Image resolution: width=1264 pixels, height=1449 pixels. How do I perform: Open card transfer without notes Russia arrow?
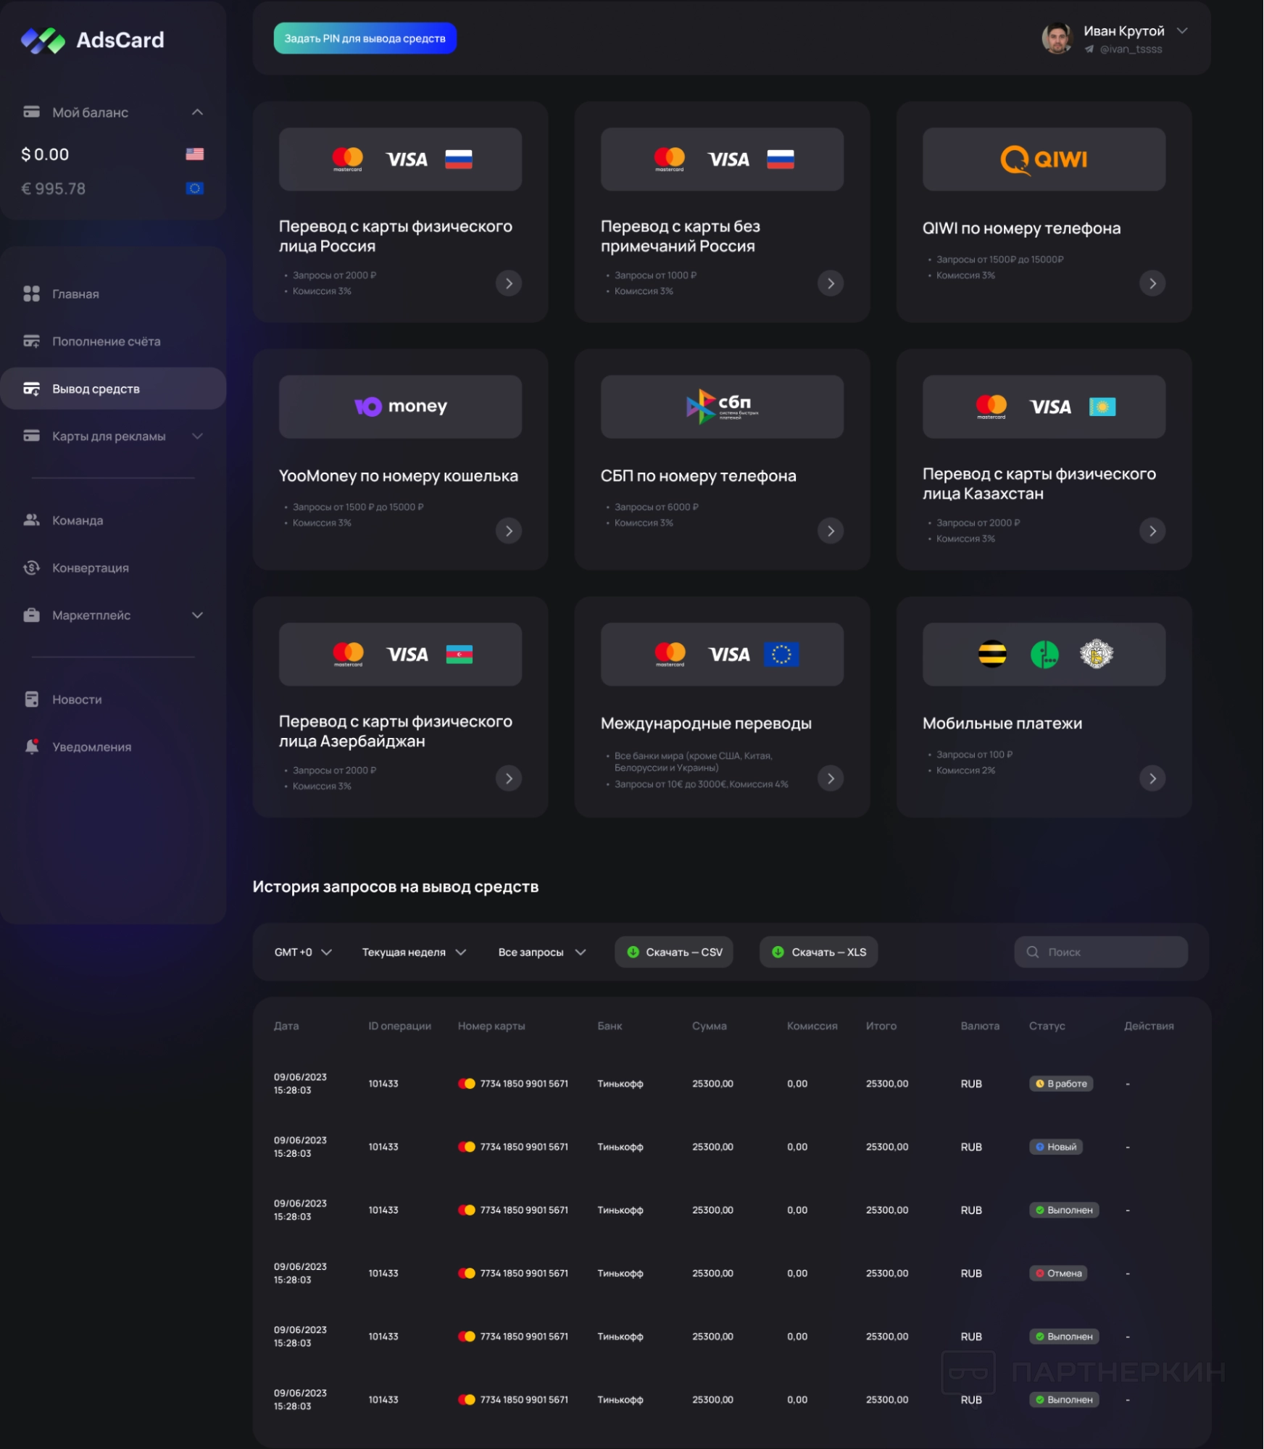pyautogui.click(x=831, y=283)
